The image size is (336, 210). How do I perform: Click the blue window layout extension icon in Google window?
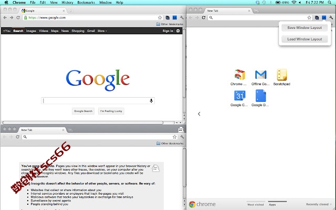coord(175,18)
